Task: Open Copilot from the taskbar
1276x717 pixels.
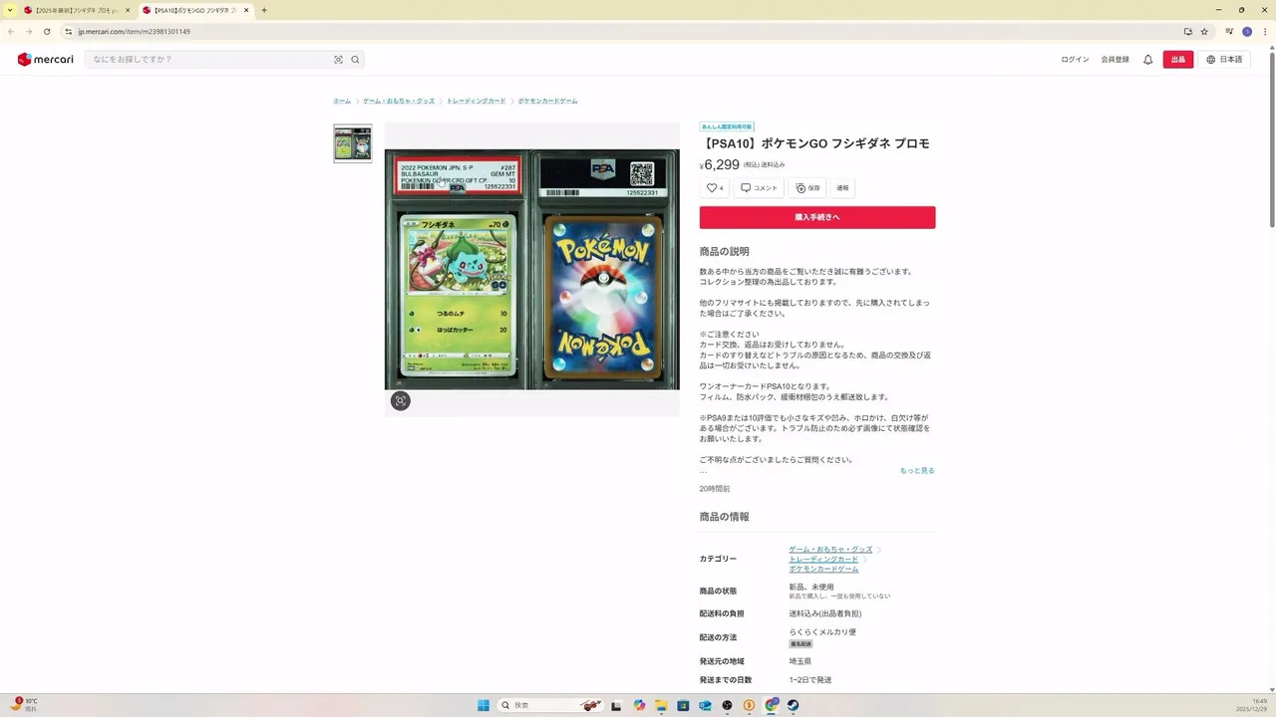Action: [639, 705]
